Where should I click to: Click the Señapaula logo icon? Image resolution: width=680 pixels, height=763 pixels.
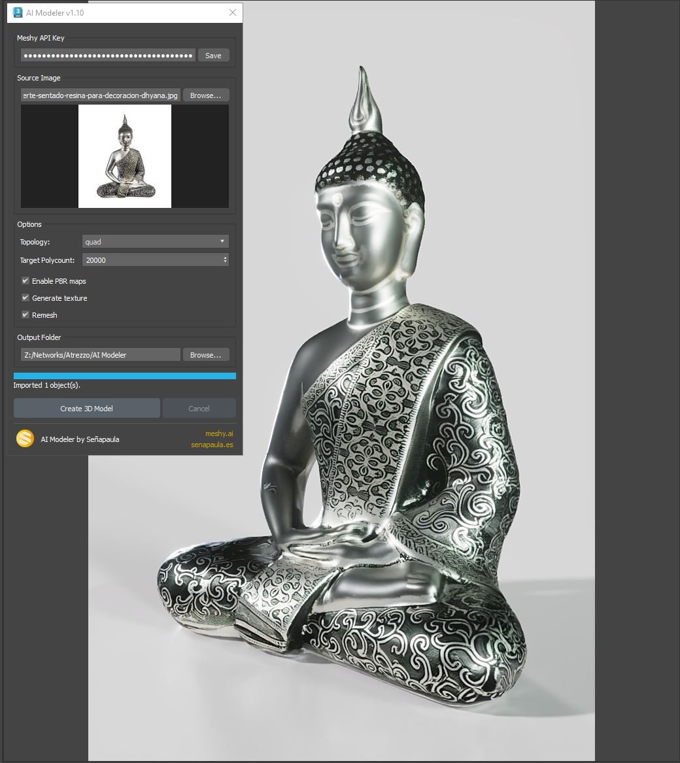pyautogui.click(x=25, y=439)
